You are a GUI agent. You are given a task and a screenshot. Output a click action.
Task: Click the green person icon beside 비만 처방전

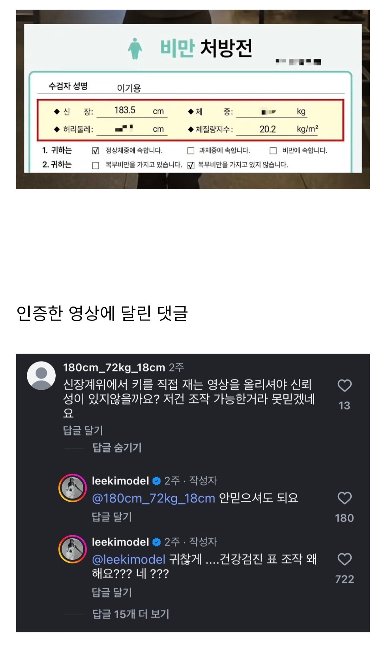click(x=135, y=48)
